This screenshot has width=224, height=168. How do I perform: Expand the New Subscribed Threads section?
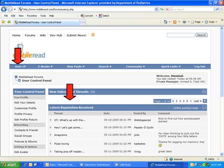[204, 92]
